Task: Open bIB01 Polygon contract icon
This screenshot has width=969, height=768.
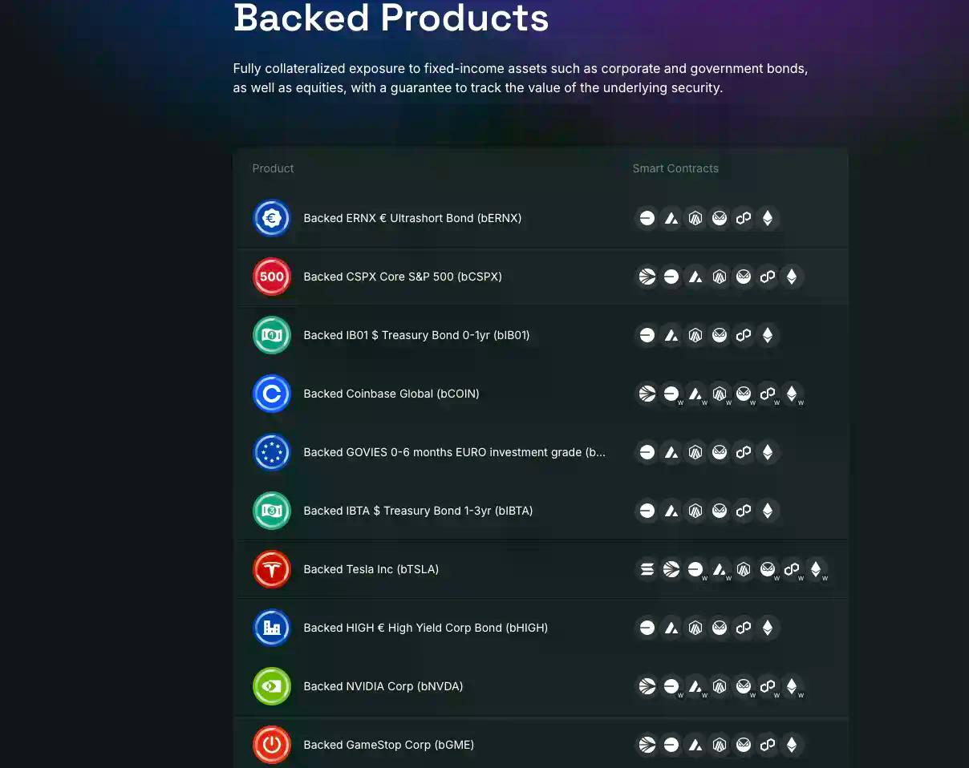Action: 744,335
